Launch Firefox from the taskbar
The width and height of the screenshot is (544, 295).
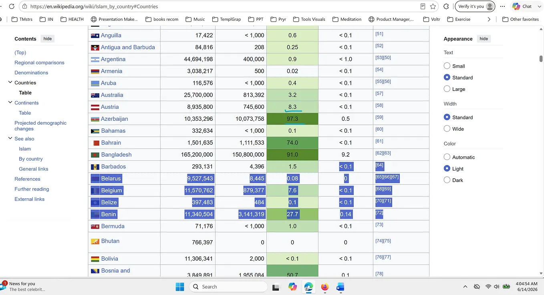click(324, 287)
